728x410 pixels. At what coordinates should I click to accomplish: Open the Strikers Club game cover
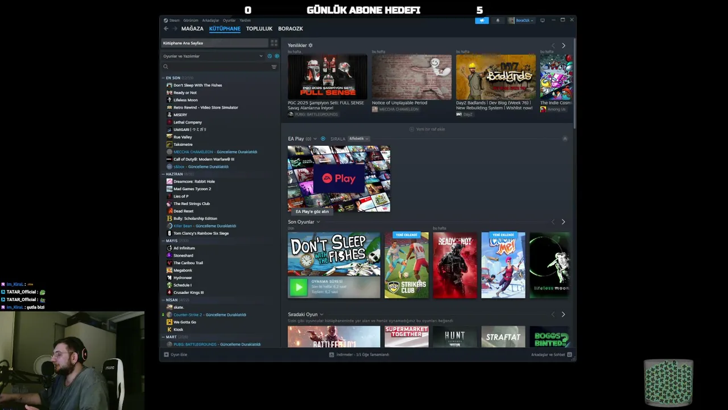coord(407,265)
